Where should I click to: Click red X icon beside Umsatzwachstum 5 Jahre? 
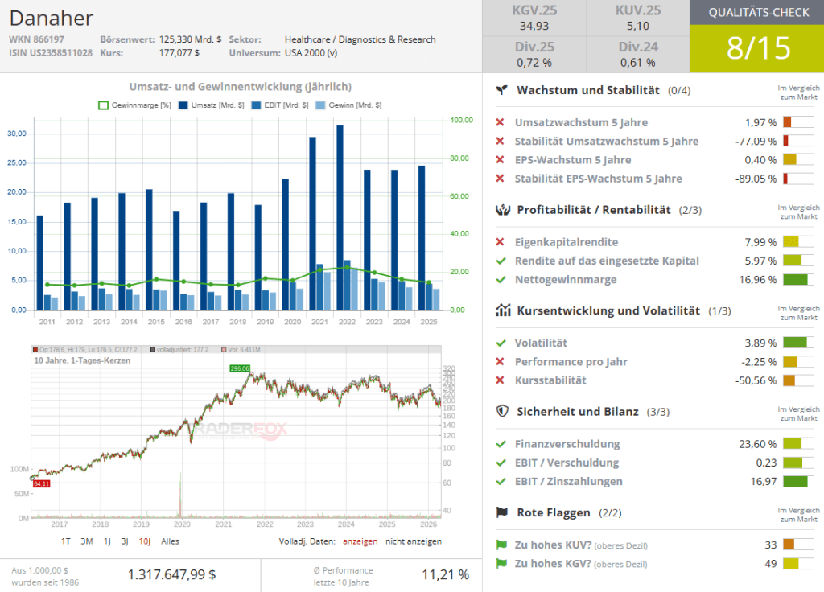coord(500,122)
